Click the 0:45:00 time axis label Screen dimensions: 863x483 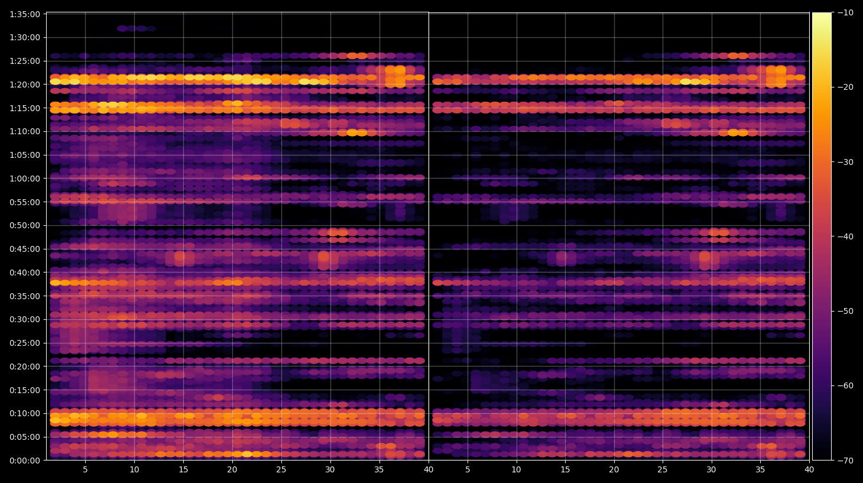point(25,249)
